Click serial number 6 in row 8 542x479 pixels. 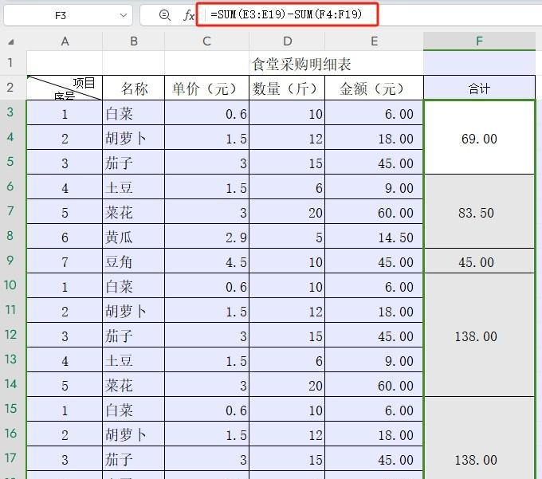tap(65, 237)
